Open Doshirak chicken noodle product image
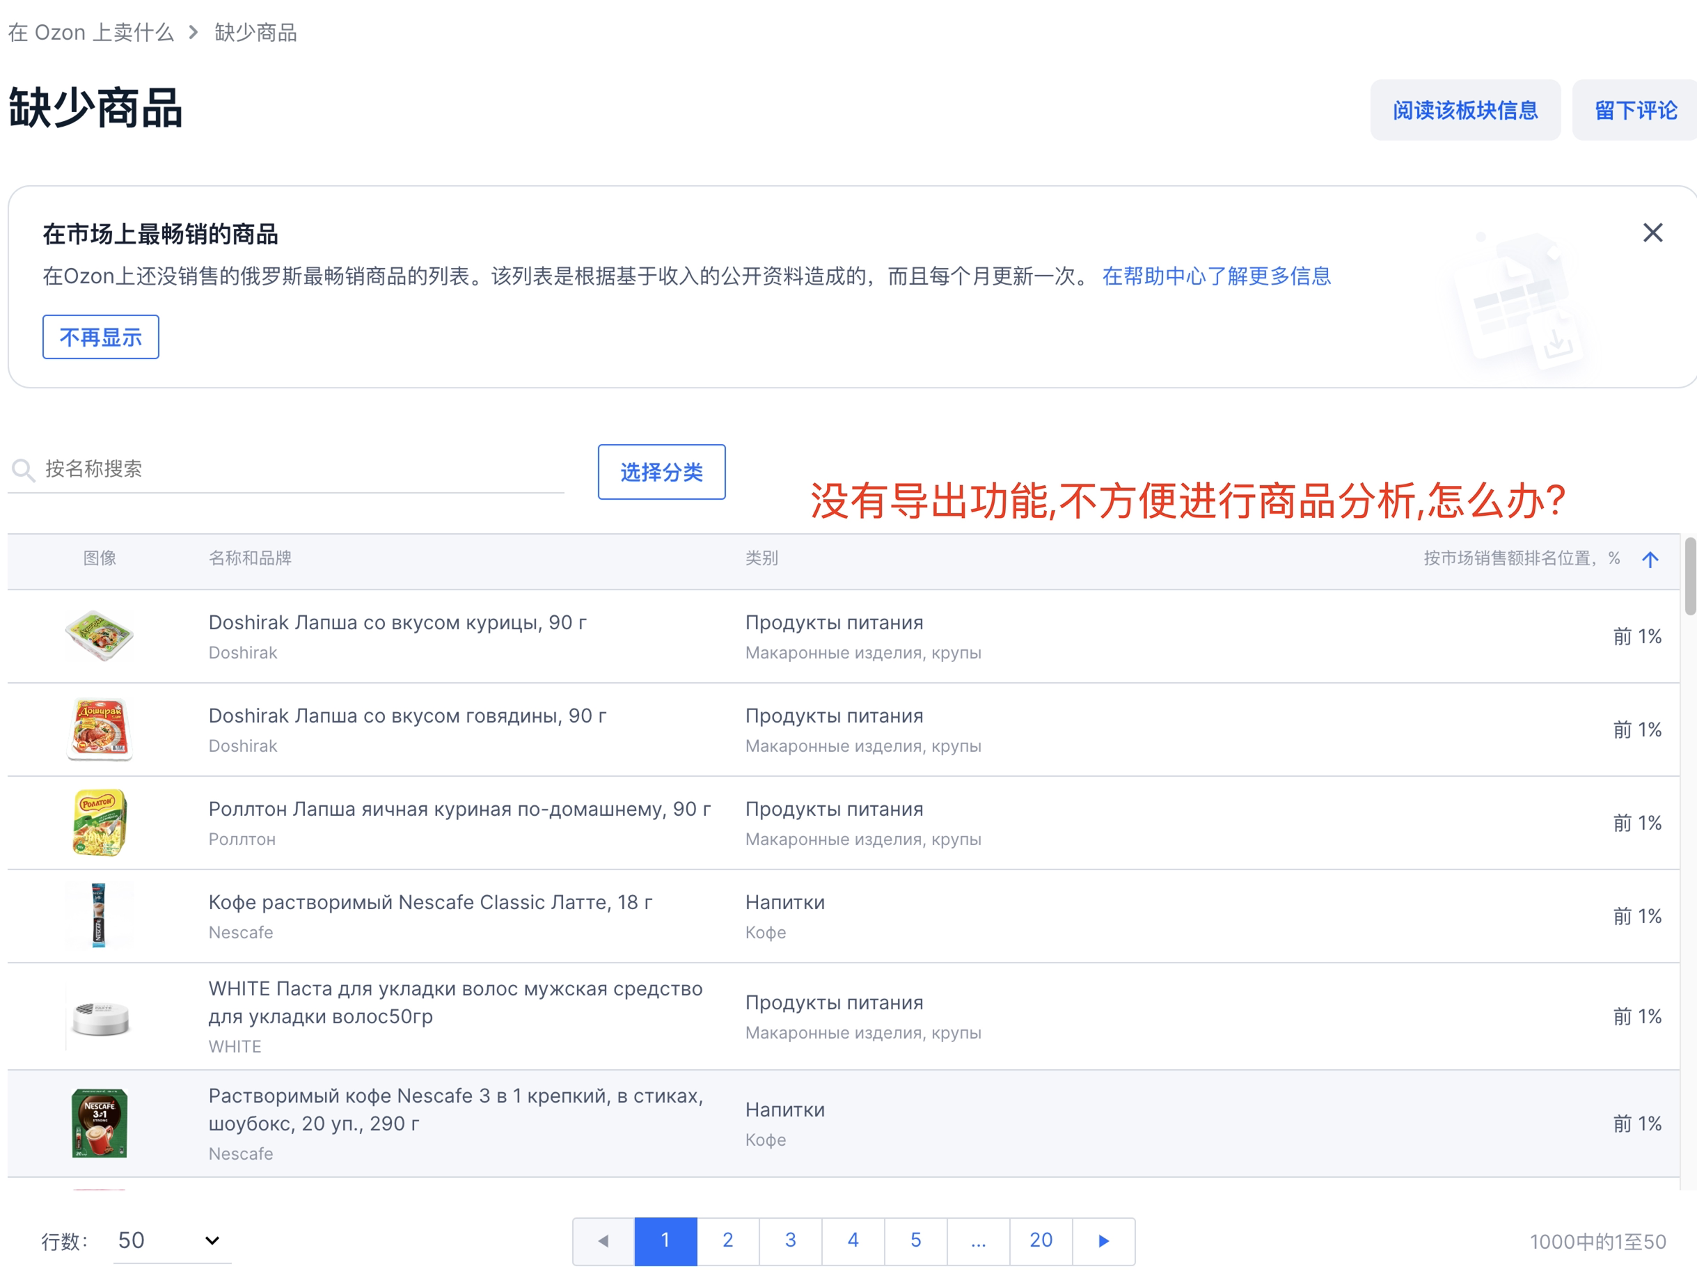 click(99, 636)
